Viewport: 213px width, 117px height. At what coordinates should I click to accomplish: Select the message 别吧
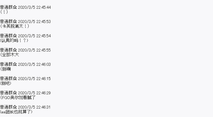(x=6, y=83)
